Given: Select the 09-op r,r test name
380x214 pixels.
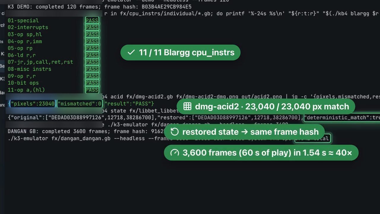Looking at the screenshot, I should pyautogui.click(x=22, y=76).
